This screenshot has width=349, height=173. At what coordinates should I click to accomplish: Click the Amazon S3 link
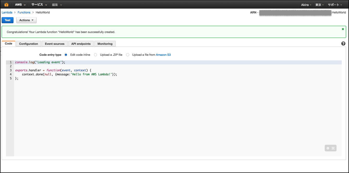163,55
